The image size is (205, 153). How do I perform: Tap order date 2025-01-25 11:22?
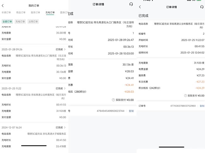tap(11, 89)
